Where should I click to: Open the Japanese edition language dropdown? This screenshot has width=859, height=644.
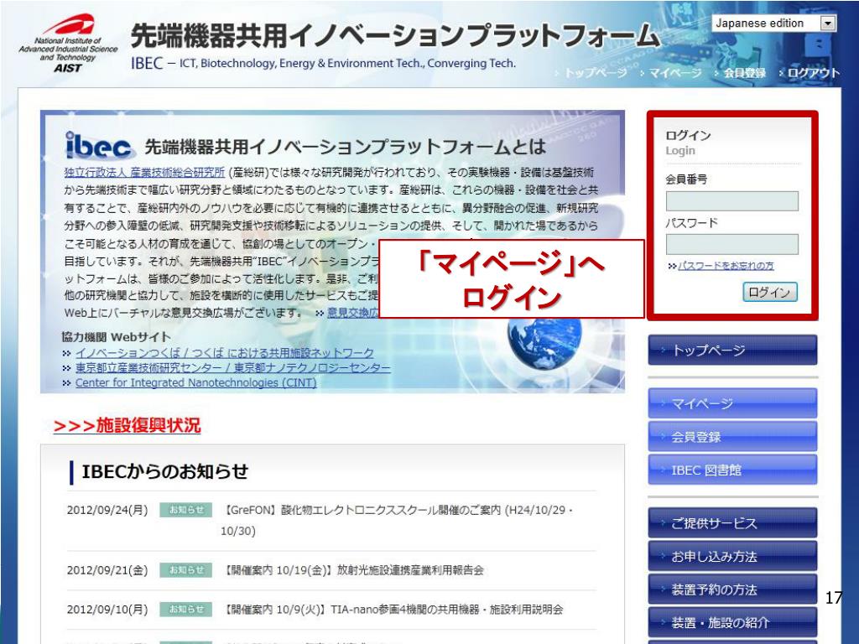(773, 23)
